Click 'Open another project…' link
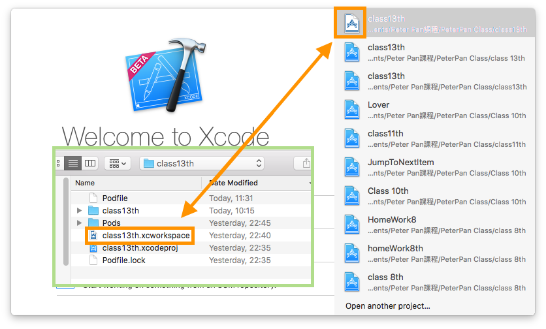 (x=387, y=305)
